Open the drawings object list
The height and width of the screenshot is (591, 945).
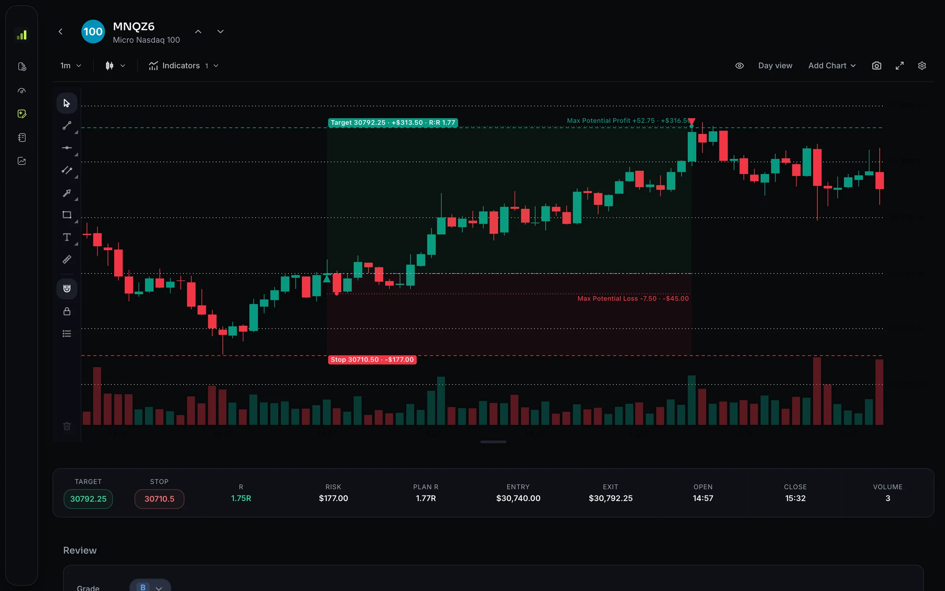click(x=67, y=334)
